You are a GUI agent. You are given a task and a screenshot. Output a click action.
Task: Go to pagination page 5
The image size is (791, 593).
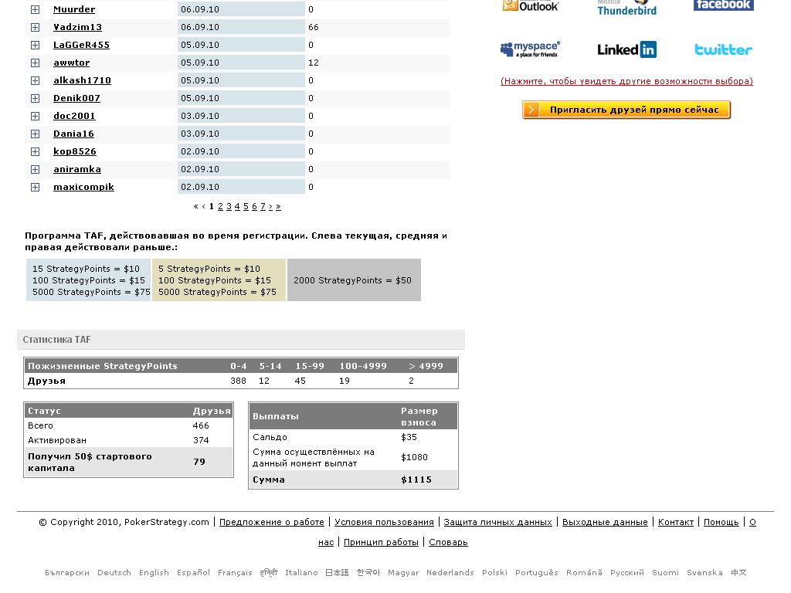point(246,206)
